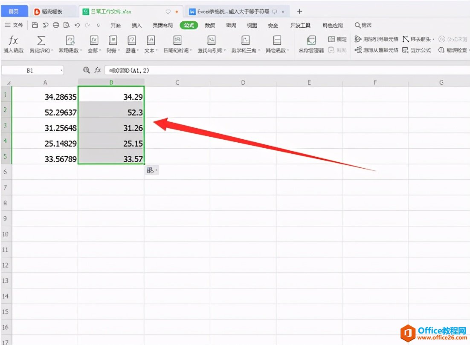Click the Save icon in quick access toolbar
470x345 pixels.
pos(35,25)
